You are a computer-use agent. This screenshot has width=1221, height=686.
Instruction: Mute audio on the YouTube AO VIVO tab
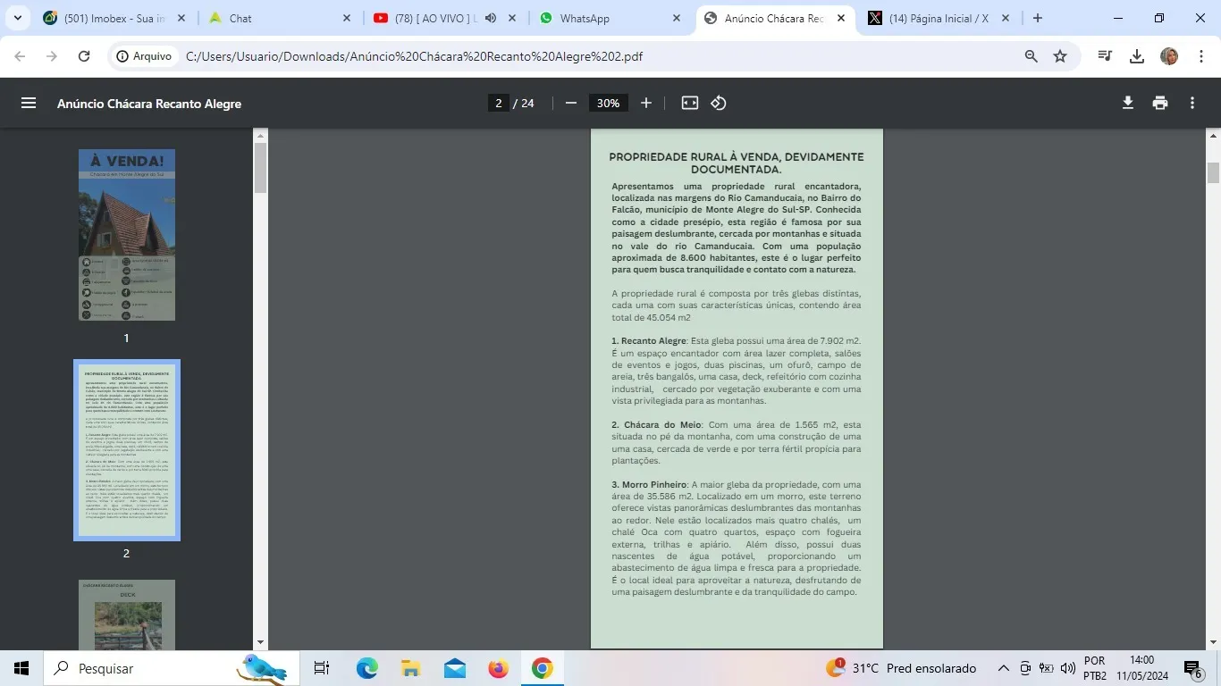click(491, 18)
